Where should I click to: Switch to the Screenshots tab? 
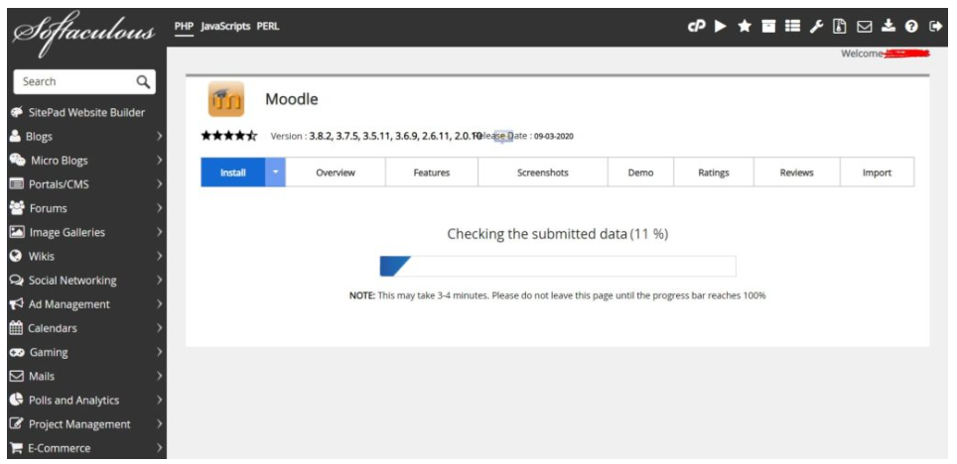point(543,173)
